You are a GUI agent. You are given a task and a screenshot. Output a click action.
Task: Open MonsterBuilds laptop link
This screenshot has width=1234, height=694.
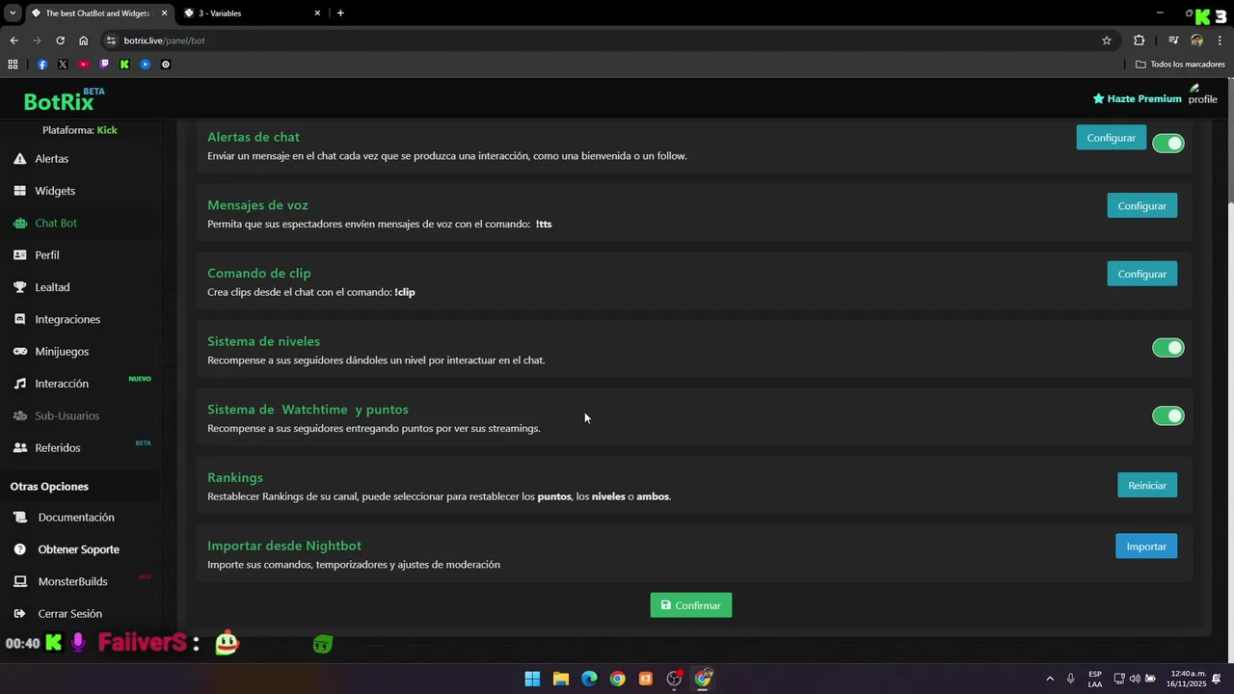pos(72,581)
